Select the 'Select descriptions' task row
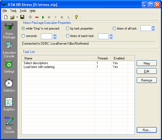The height and width of the screenshot is (140, 162). [78, 63]
